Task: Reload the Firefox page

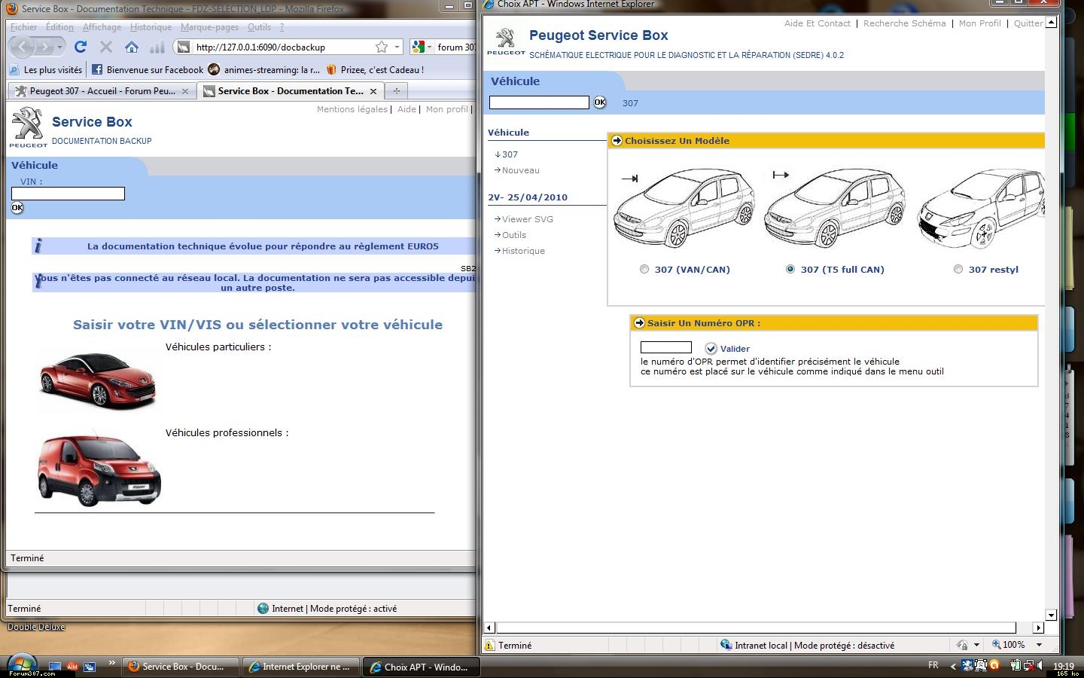Action: click(81, 47)
